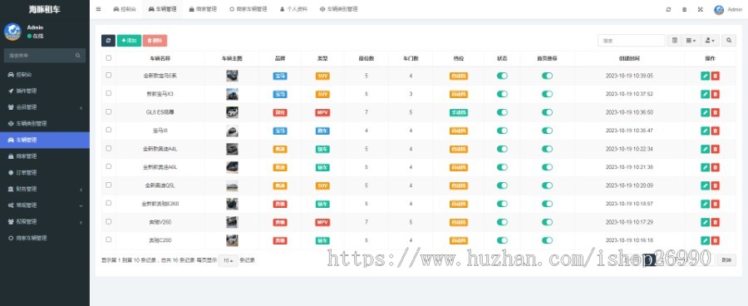Click the dark refresh button above table
Image resolution: width=748 pixels, height=306 pixels.
(108, 41)
